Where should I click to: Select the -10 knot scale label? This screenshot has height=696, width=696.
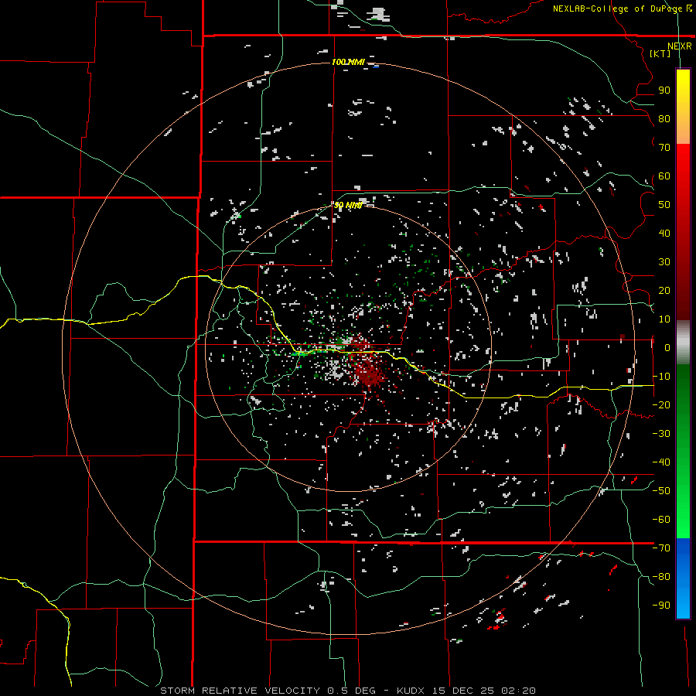(x=661, y=377)
